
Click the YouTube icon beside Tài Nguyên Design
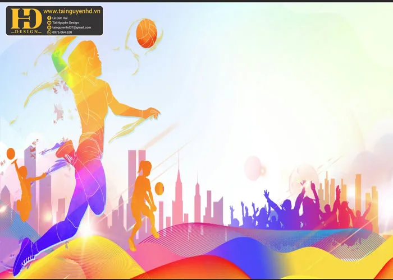tap(49, 23)
